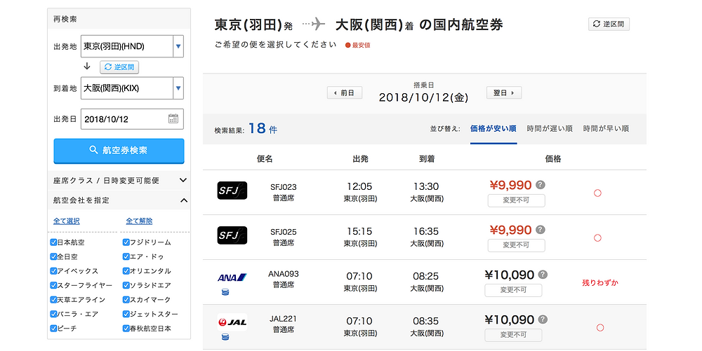Click the 変更不可 button for ANA093

pyautogui.click(x=513, y=290)
